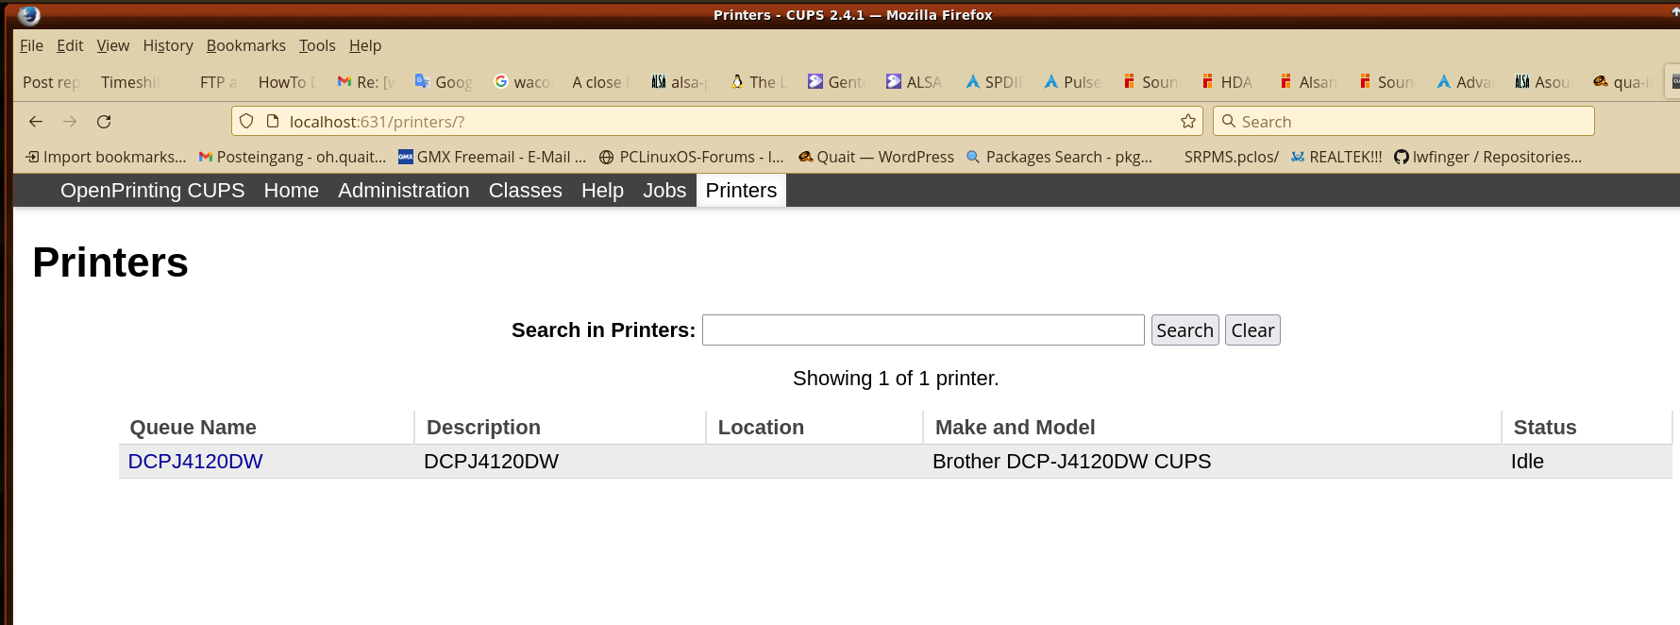Switch to the Re: Gmail tab
The image size is (1680, 625).
pos(365,82)
